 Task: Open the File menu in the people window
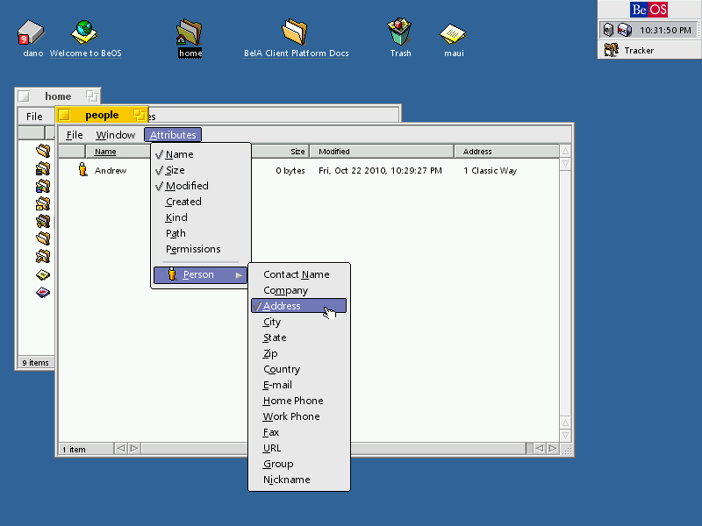point(74,134)
